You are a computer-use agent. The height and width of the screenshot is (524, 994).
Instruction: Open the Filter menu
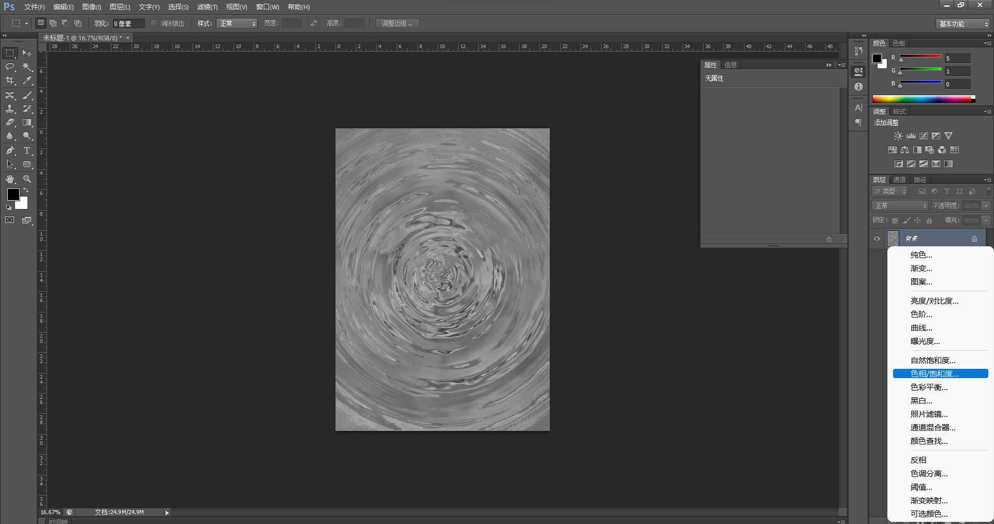[207, 7]
